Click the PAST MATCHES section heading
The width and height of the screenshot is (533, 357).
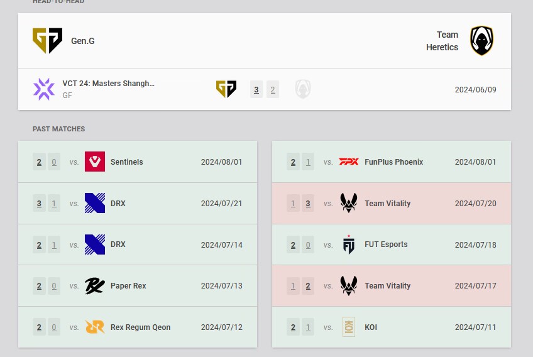tap(59, 129)
